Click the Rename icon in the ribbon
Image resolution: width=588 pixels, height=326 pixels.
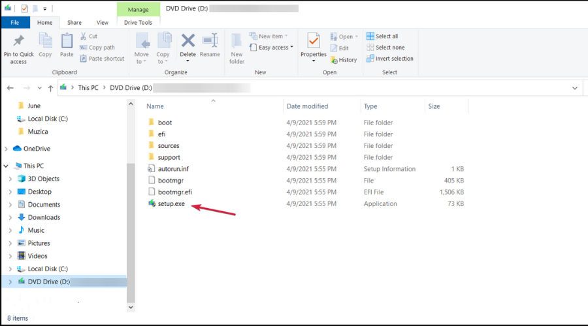[x=210, y=43]
